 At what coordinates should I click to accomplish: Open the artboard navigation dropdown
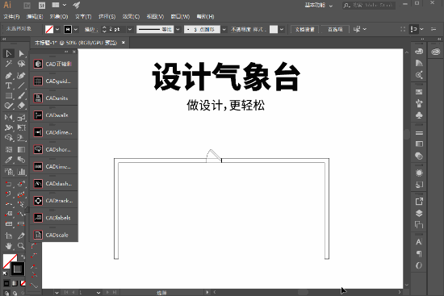[x=98, y=292]
